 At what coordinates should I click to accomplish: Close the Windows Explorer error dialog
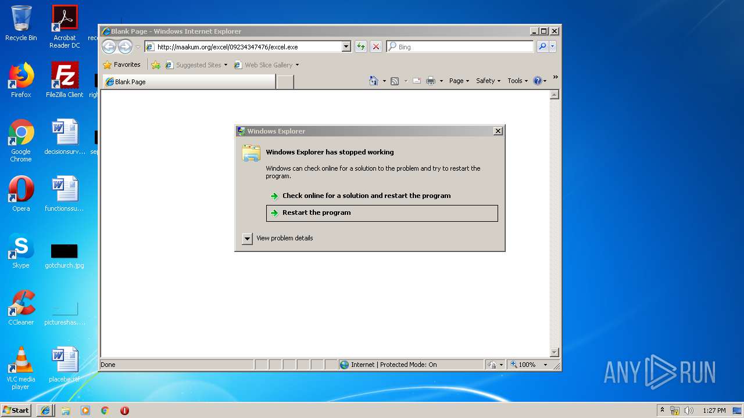click(498, 131)
